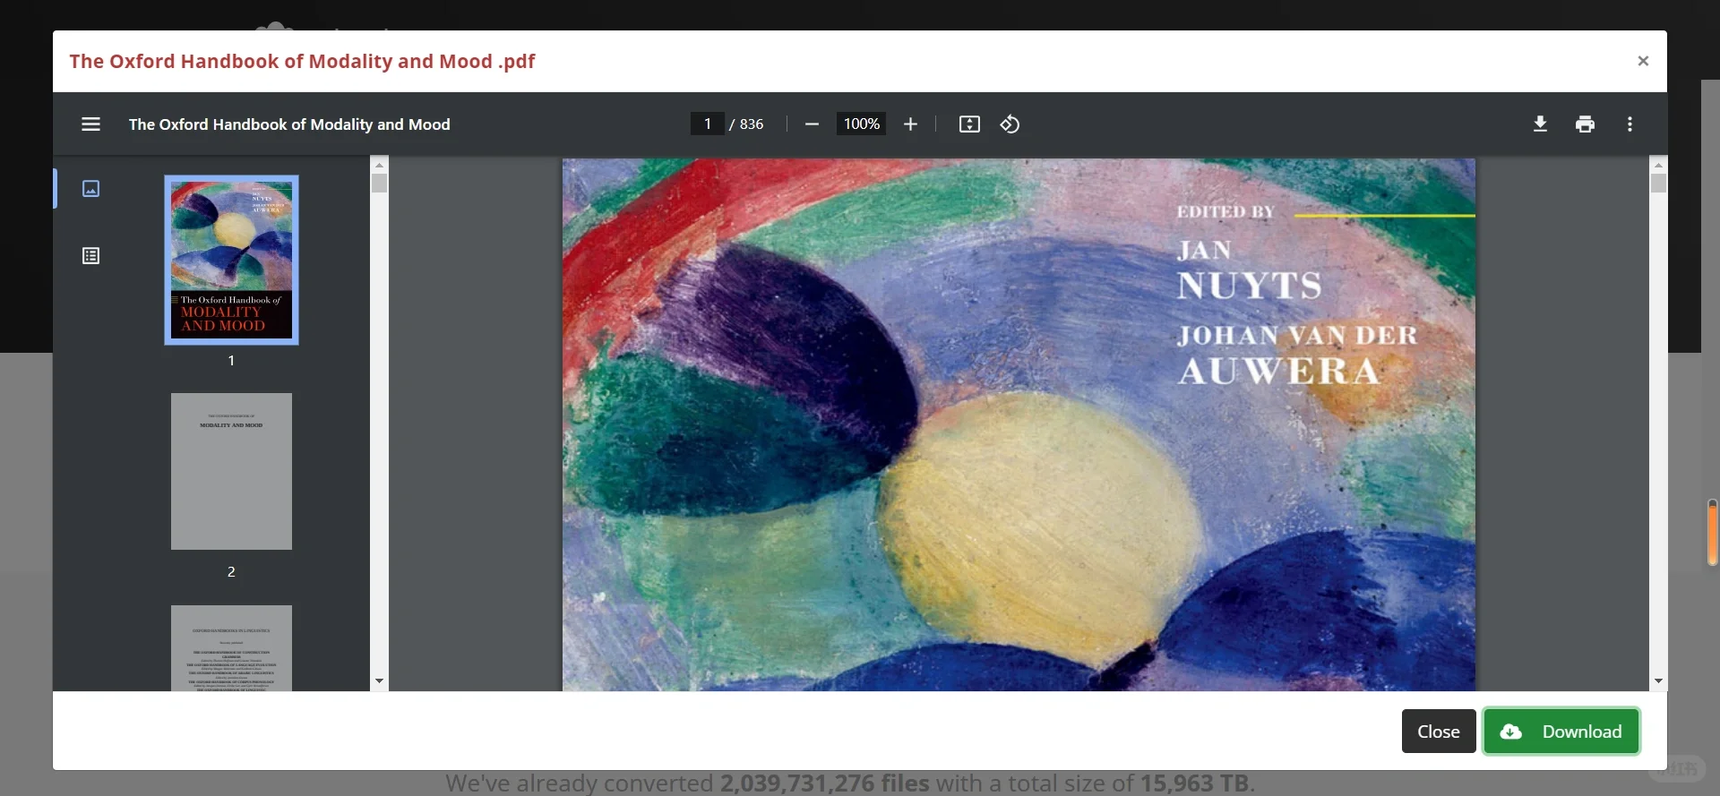The height and width of the screenshot is (796, 1720).
Task: Click the document view scrollbar handle
Action: click(1658, 183)
